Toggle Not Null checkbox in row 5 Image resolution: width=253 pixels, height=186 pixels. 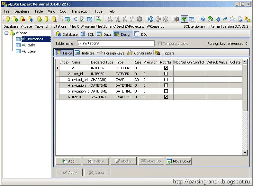pyautogui.click(x=166, y=91)
